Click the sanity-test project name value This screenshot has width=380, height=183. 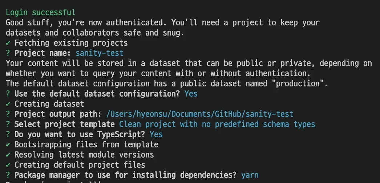(99, 53)
